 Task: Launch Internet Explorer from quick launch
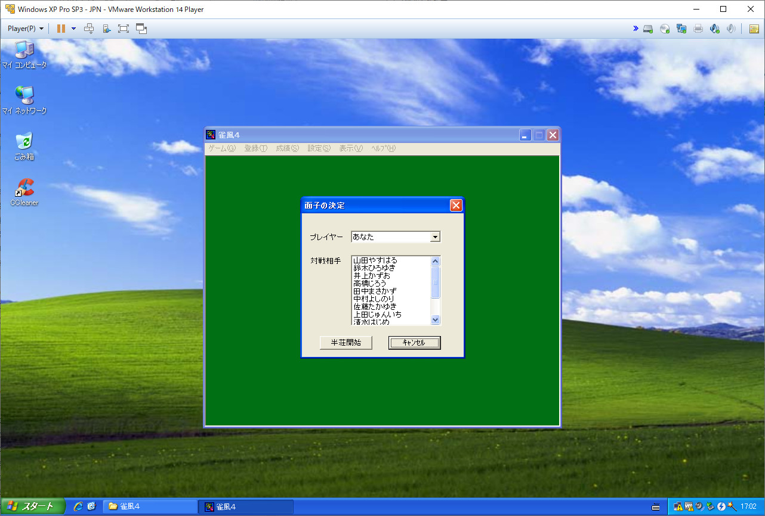pyautogui.click(x=78, y=506)
